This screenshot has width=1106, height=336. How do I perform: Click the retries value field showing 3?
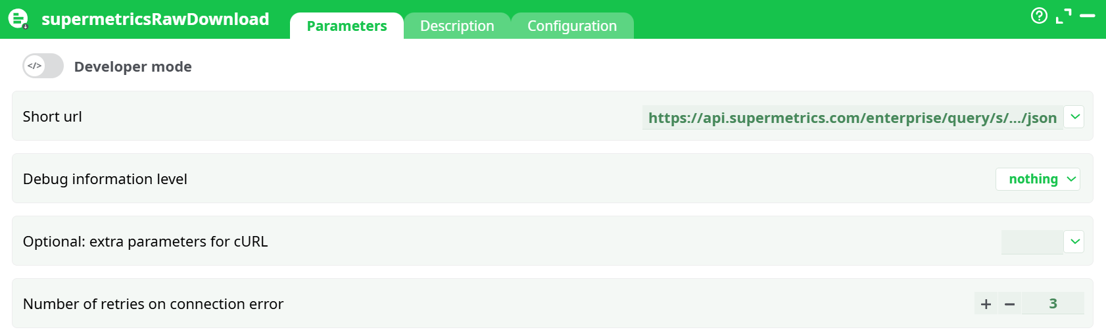(1053, 303)
